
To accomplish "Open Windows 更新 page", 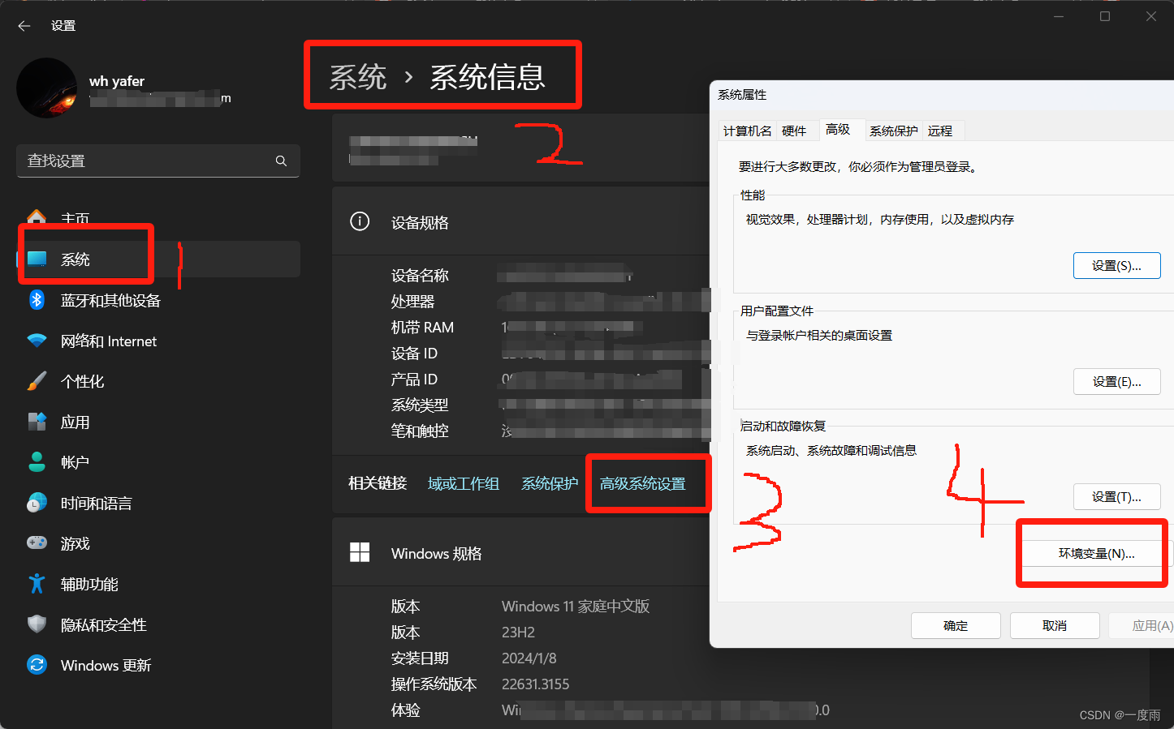I will pos(107,665).
